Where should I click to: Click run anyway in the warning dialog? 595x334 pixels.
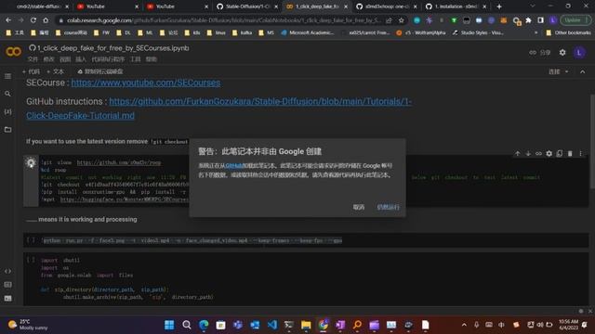(x=389, y=207)
